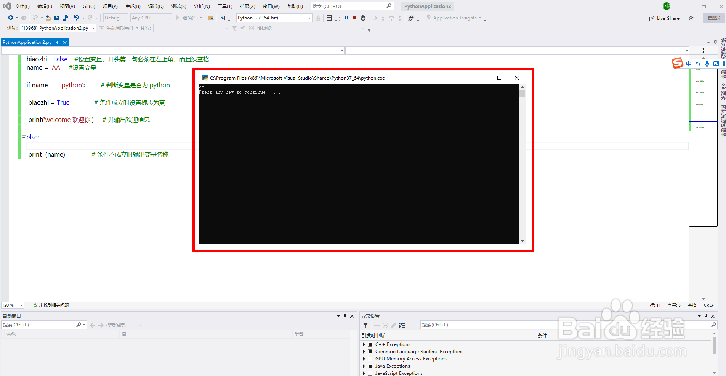Viewport: 726px width, 376px height.
Task: Open the 调试(D) menu
Action: [156, 6]
